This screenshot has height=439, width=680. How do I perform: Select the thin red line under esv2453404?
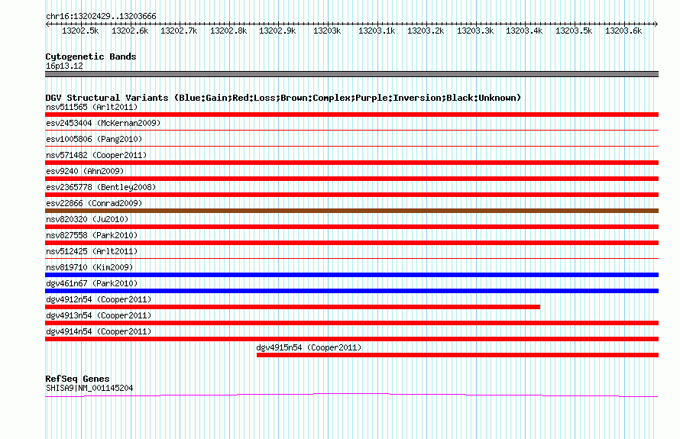pos(351,130)
